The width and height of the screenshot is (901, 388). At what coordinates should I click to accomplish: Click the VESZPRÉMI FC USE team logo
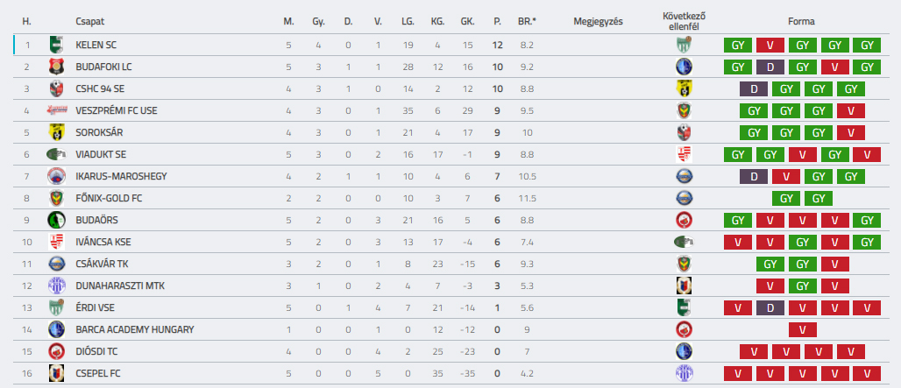56,110
